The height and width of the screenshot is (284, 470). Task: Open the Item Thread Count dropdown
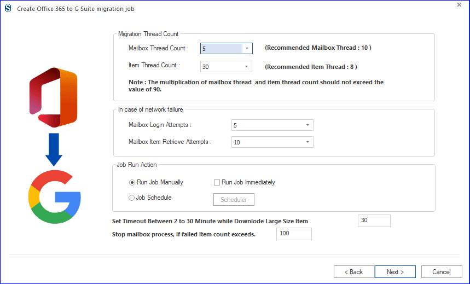[x=226, y=67]
